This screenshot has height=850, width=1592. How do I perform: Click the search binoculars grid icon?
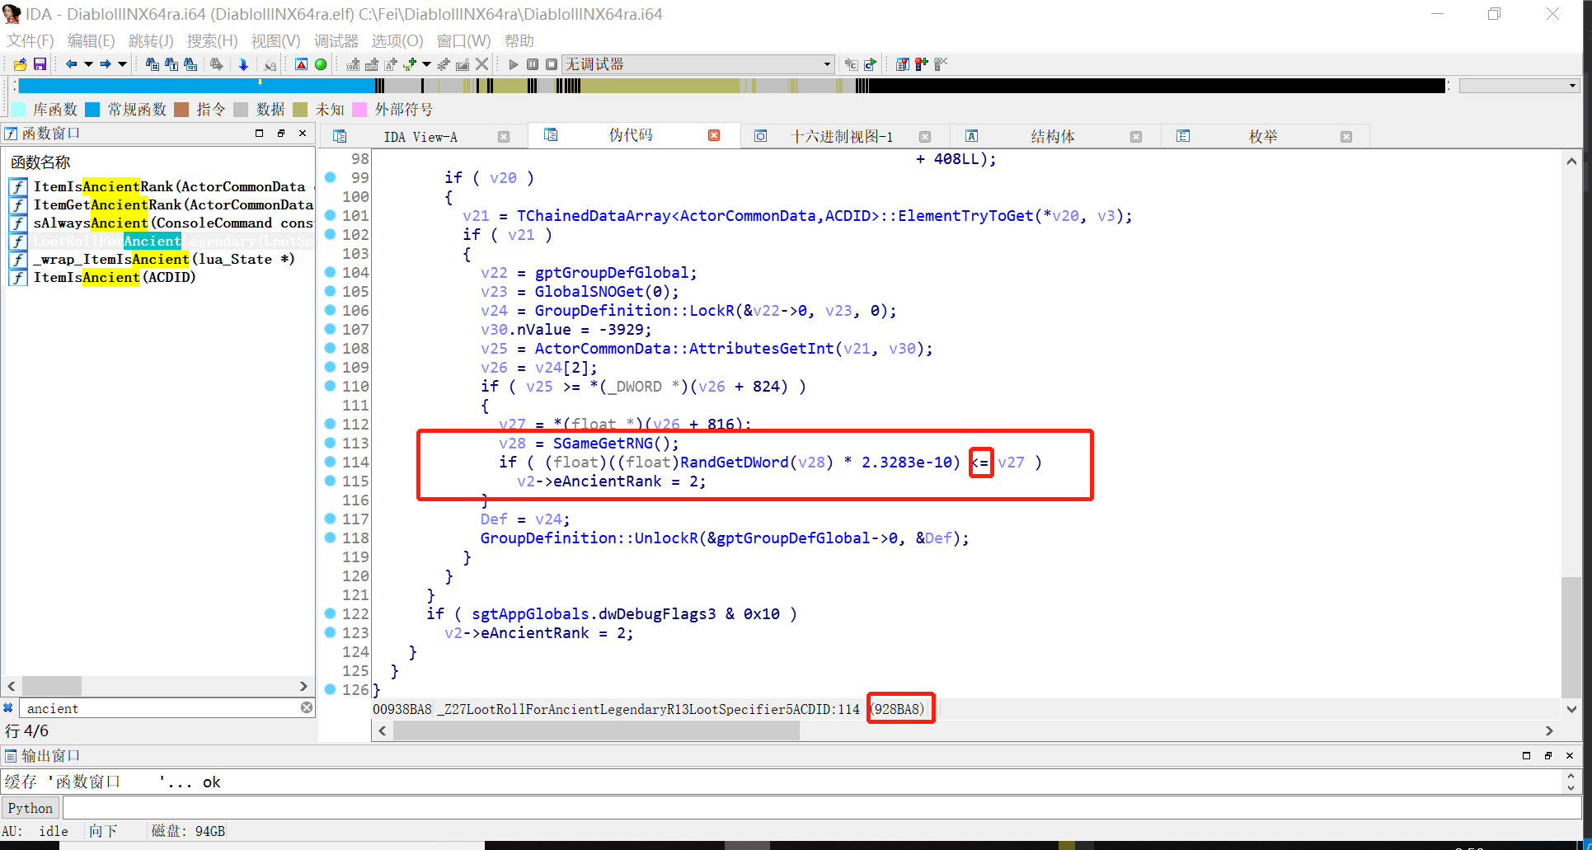(x=153, y=64)
